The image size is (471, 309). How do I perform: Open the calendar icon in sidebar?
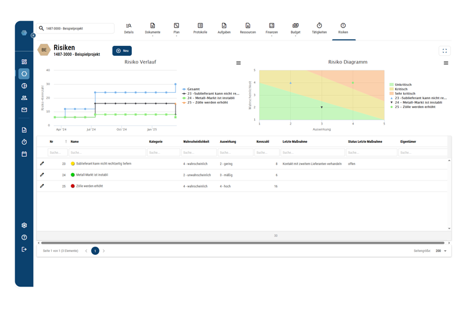point(24,154)
